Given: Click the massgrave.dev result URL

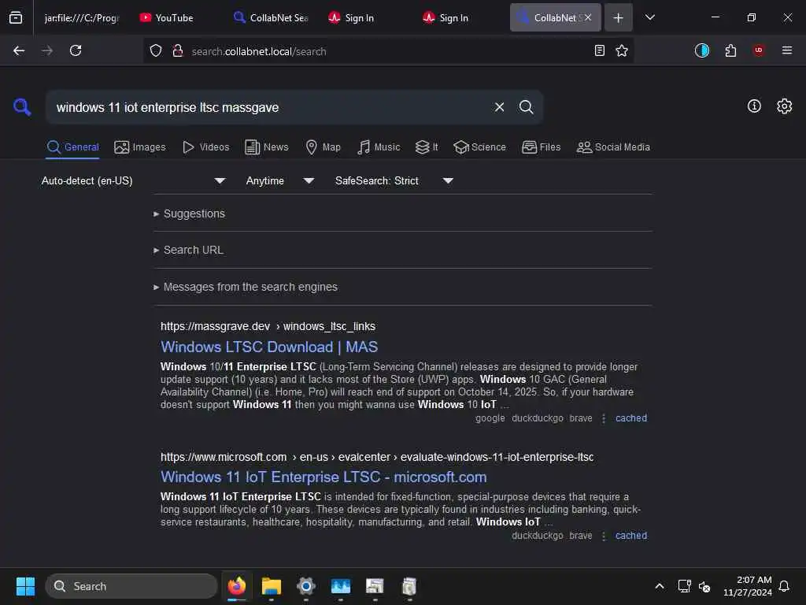Looking at the screenshot, I should tap(268, 326).
